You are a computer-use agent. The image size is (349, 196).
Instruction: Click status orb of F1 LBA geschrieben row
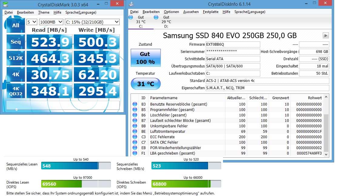tap(135, 153)
